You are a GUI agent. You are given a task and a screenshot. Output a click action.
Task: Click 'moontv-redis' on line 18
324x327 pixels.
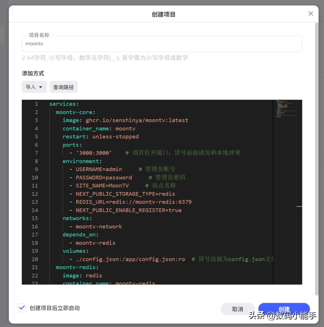tap(96, 243)
